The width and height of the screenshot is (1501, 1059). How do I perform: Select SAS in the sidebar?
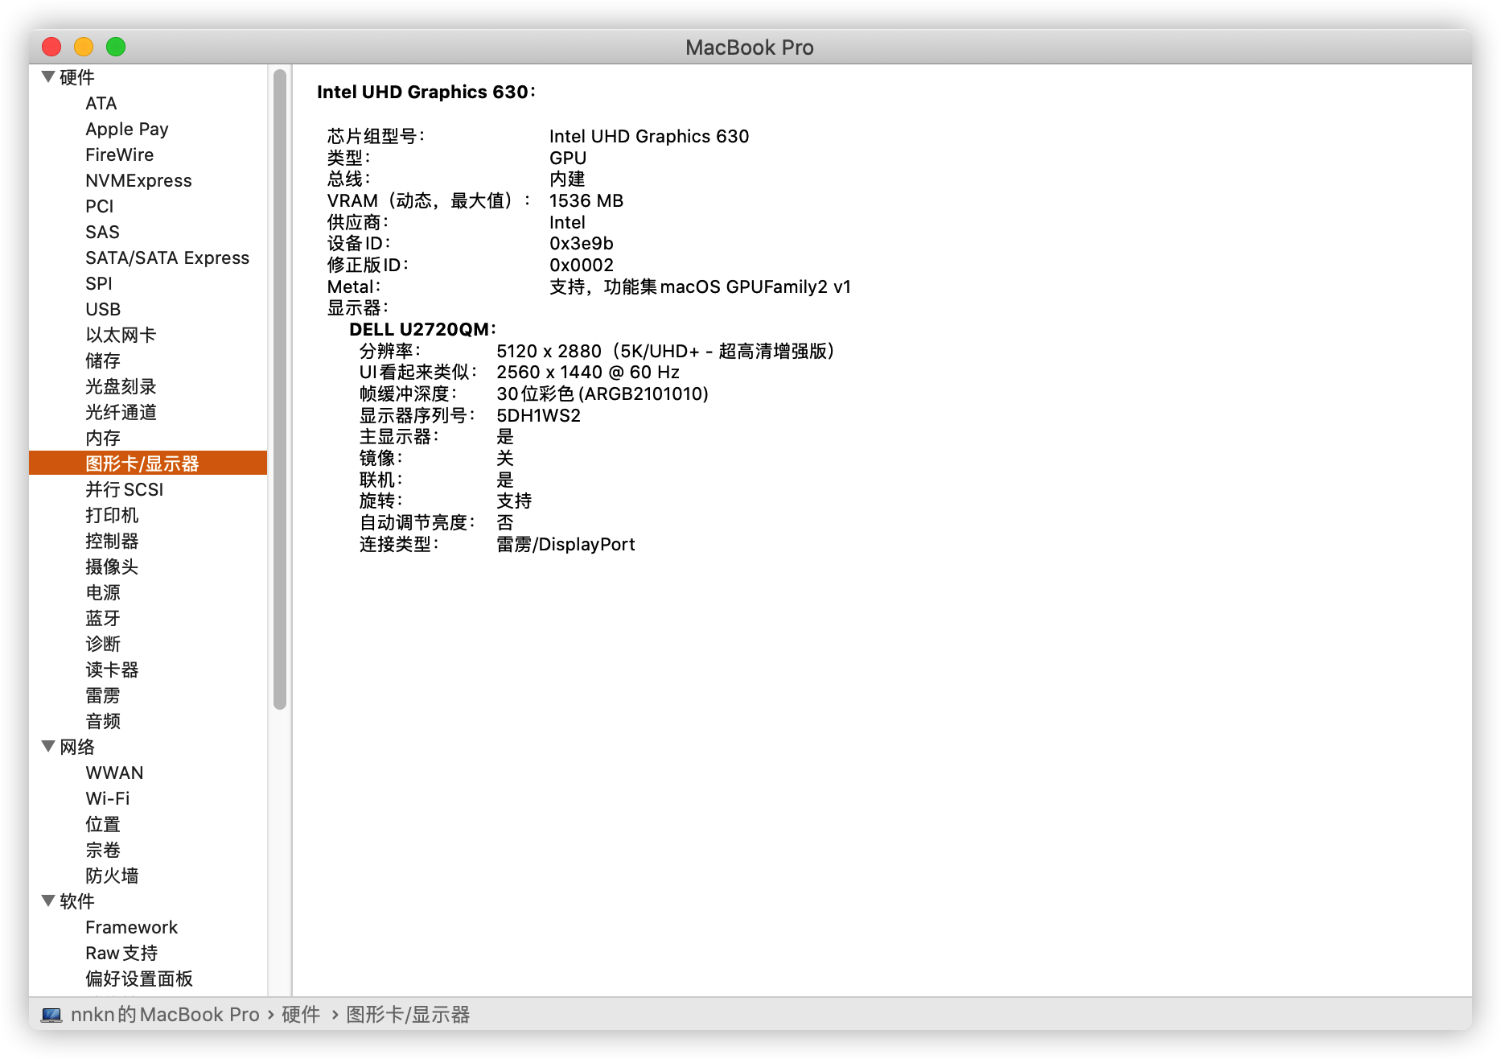102,232
